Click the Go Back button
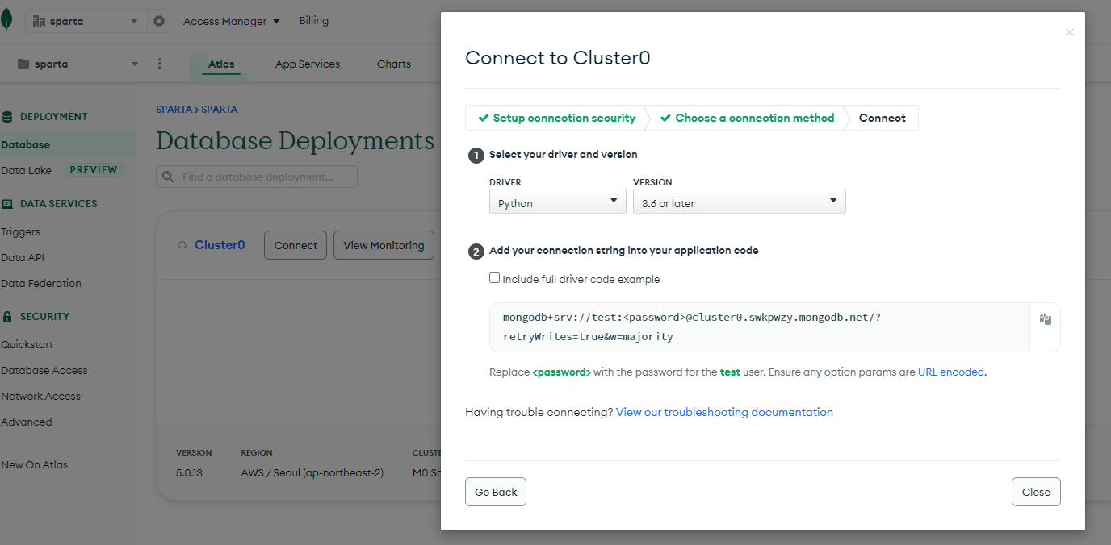 pyautogui.click(x=496, y=492)
